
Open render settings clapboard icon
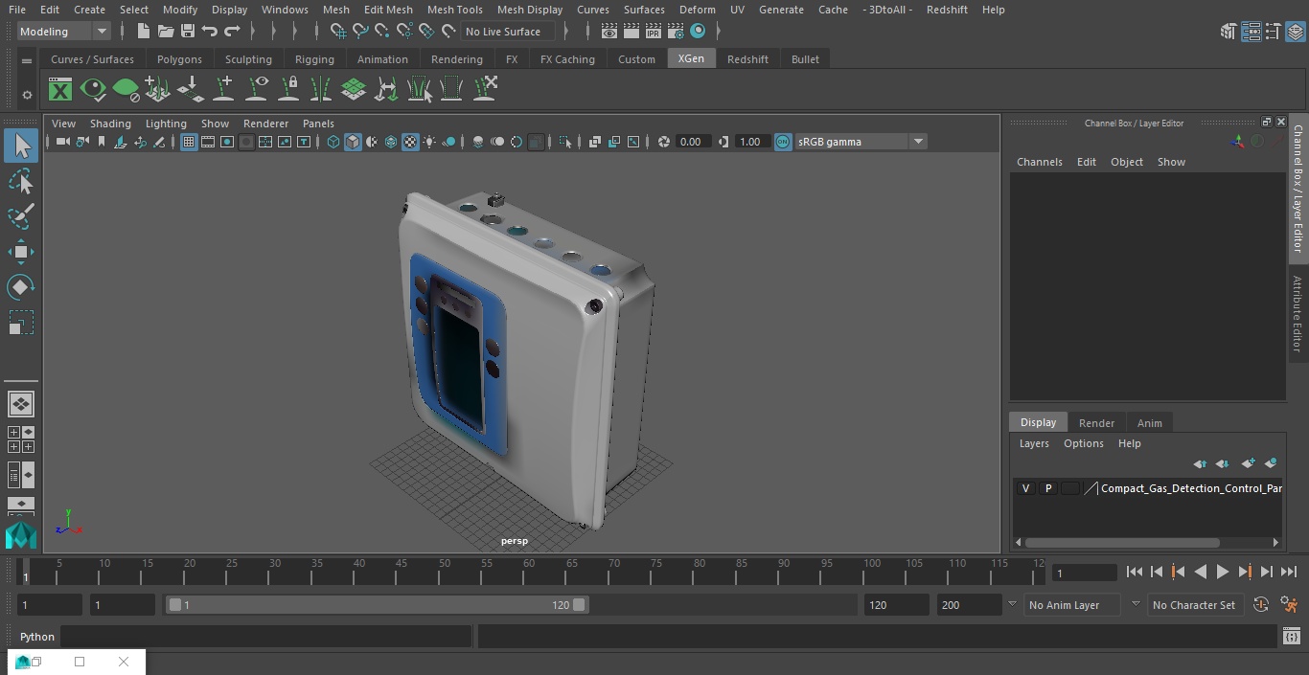676,32
